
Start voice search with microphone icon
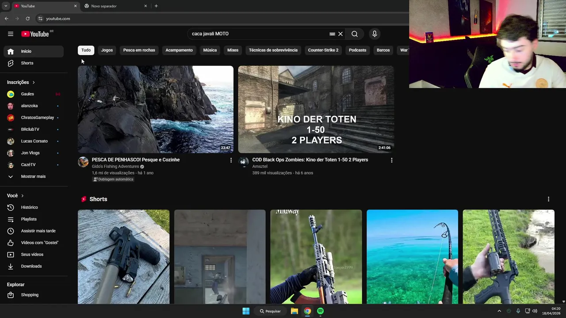tap(375, 34)
